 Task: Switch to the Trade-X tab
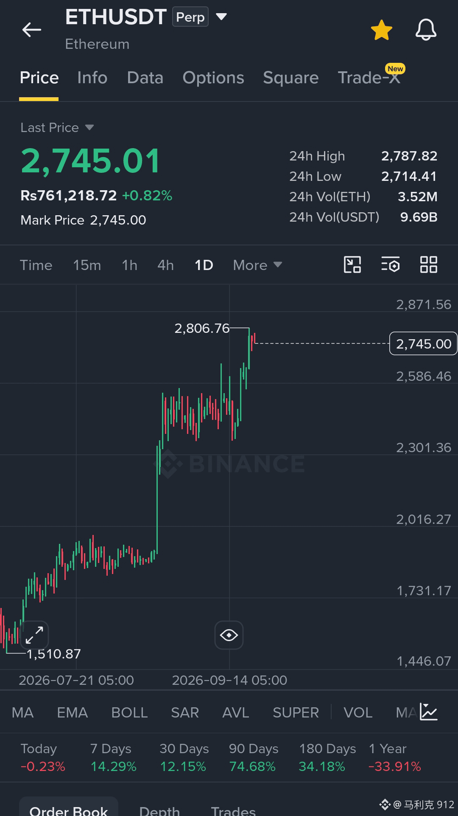pos(369,78)
